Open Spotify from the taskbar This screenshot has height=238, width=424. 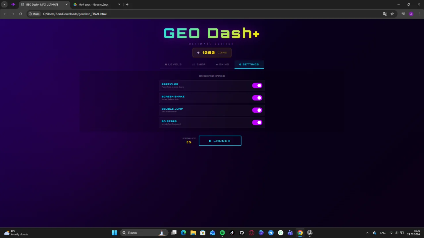222,233
